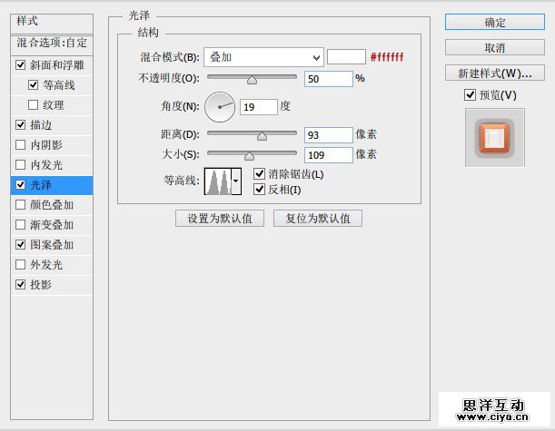Click the angle dial control
The width and height of the screenshot is (555, 431).
point(220,107)
